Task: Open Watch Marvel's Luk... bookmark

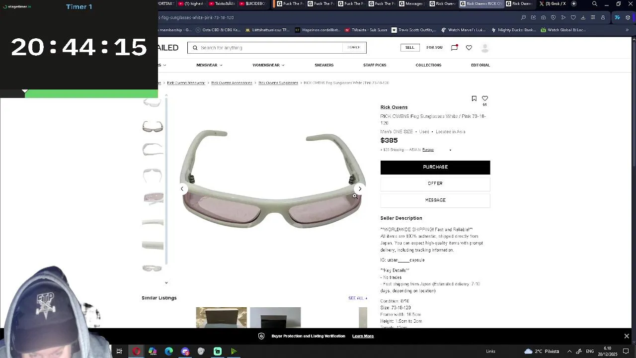Action: point(463,30)
